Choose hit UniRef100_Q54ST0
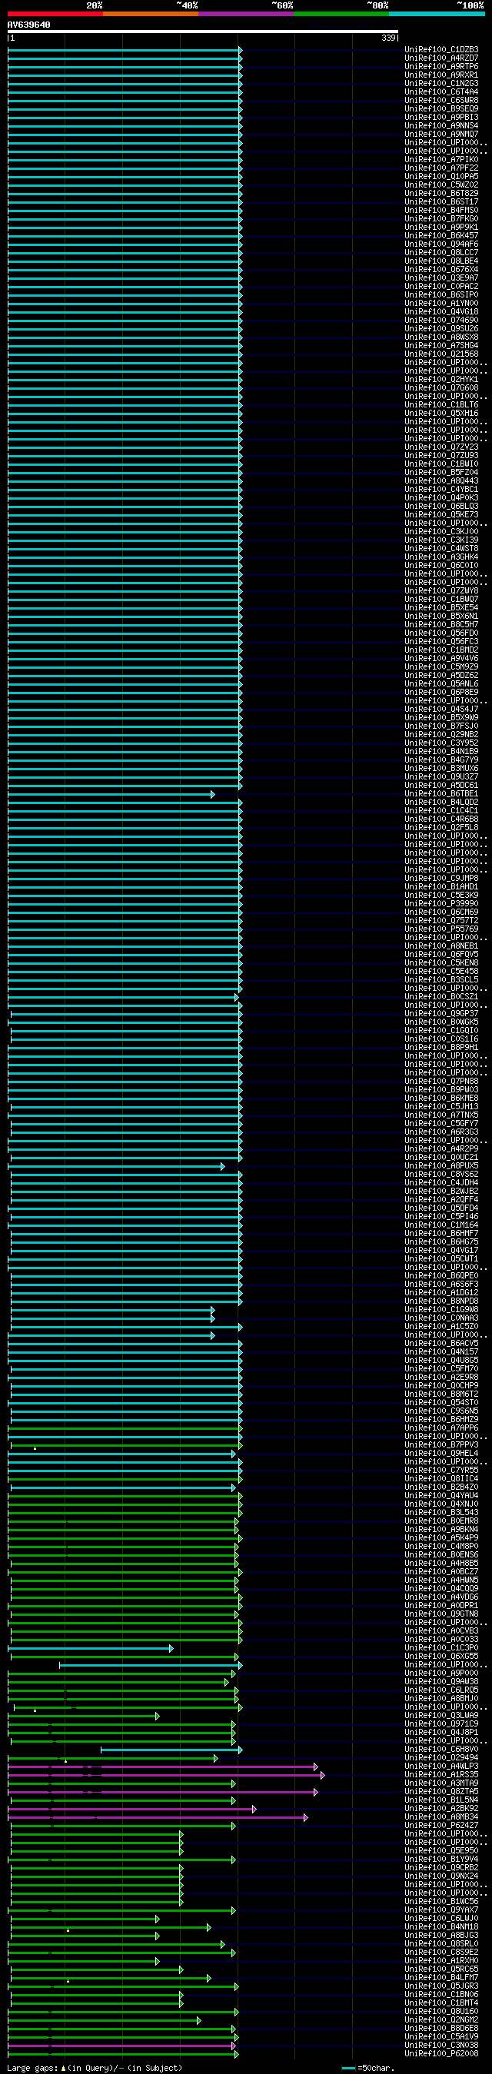This screenshot has width=492, height=2074. (x=441, y=1403)
